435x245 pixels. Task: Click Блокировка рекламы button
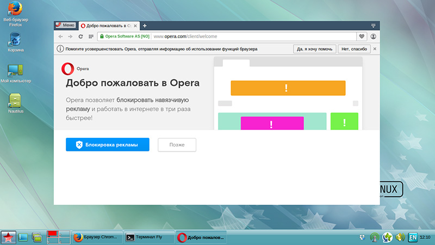pos(107,144)
